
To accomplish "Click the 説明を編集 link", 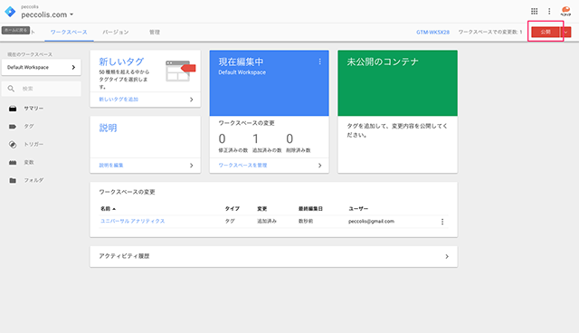I will click(x=111, y=165).
